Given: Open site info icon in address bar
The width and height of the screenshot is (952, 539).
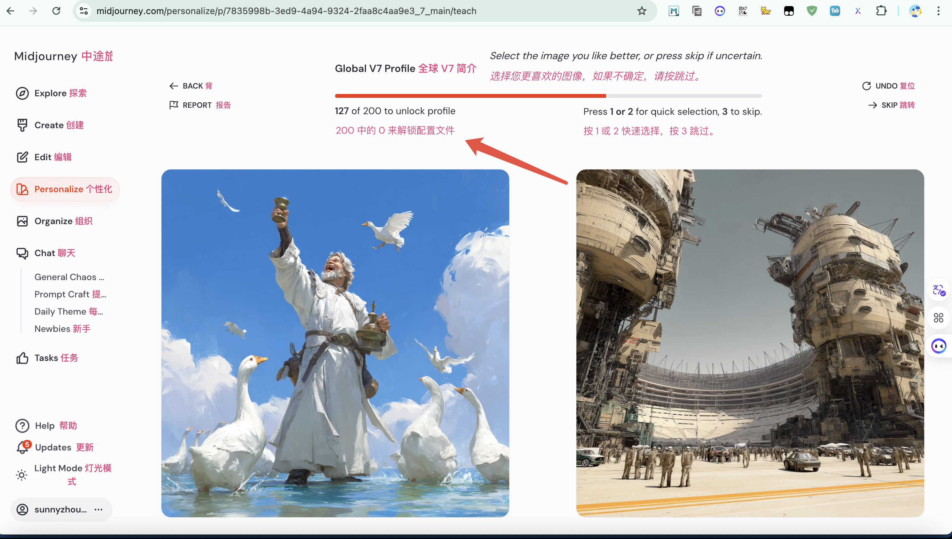Looking at the screenshot, I should 84,11.
